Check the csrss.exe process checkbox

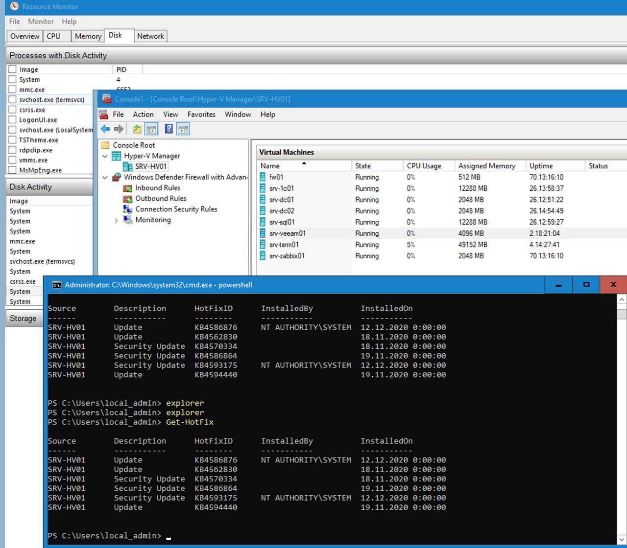click(13, 110)
